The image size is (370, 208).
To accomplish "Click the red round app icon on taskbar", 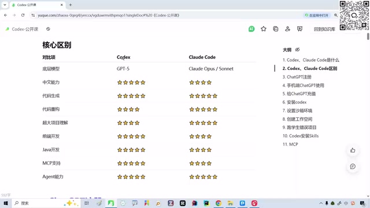I will pyautogui.click(x=254, y=203).
